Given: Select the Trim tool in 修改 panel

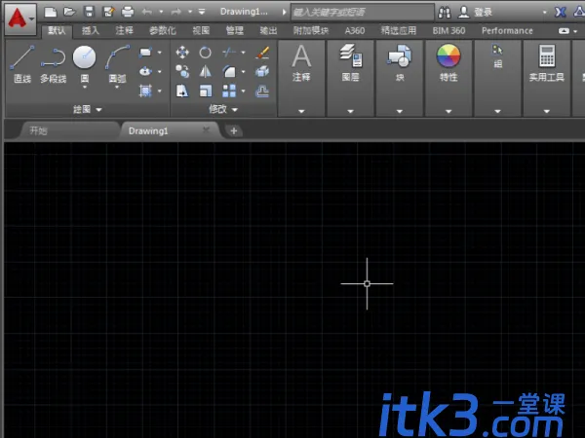Looking at the screenshot, I should (229, 53).
